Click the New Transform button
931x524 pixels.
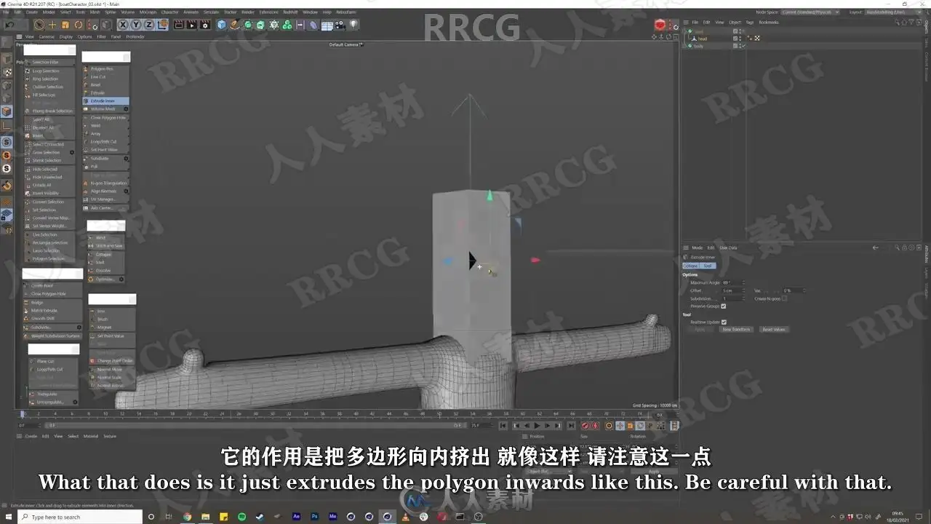pyautogui.click(x=736, y=329)
